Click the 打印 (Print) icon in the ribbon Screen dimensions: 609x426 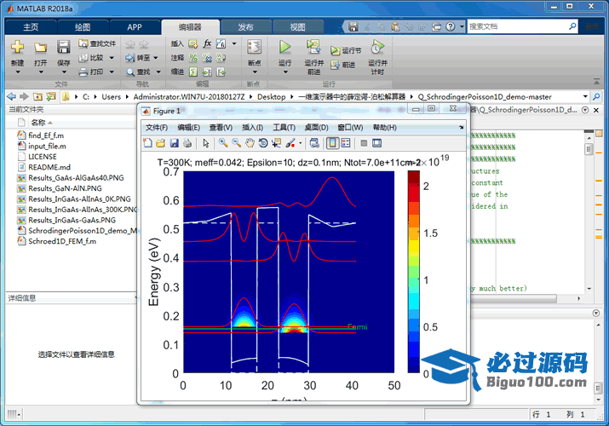83,72
